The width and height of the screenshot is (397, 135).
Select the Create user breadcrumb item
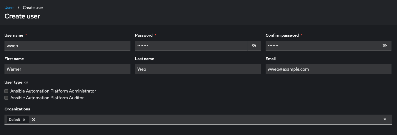[33, 8]
